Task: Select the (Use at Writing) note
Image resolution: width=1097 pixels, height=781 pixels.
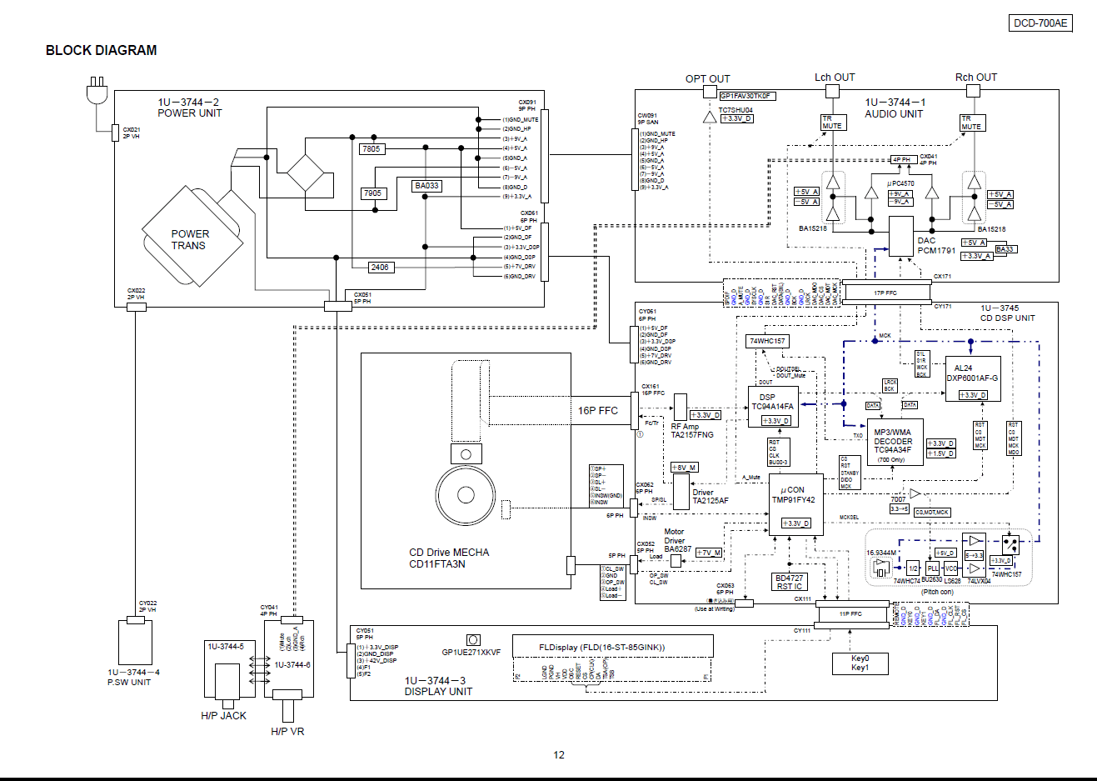Action: pyautogui.click(x=715, y=609)
